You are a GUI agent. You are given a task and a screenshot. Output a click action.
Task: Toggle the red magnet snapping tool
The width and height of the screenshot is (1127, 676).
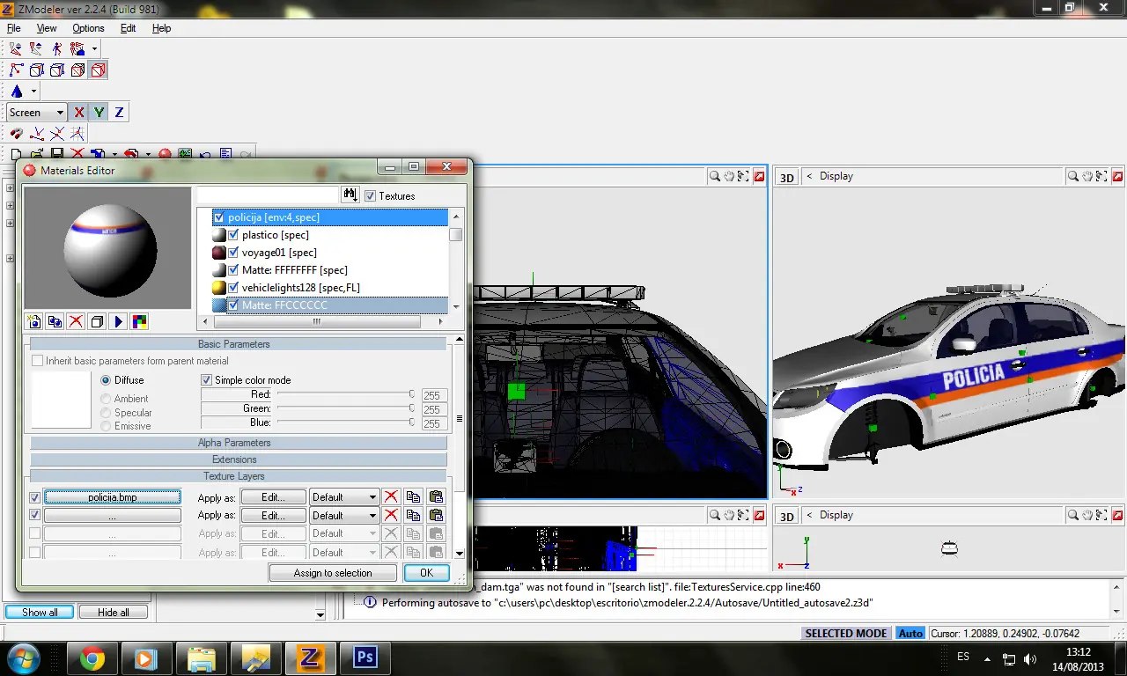tap(17, 134)
